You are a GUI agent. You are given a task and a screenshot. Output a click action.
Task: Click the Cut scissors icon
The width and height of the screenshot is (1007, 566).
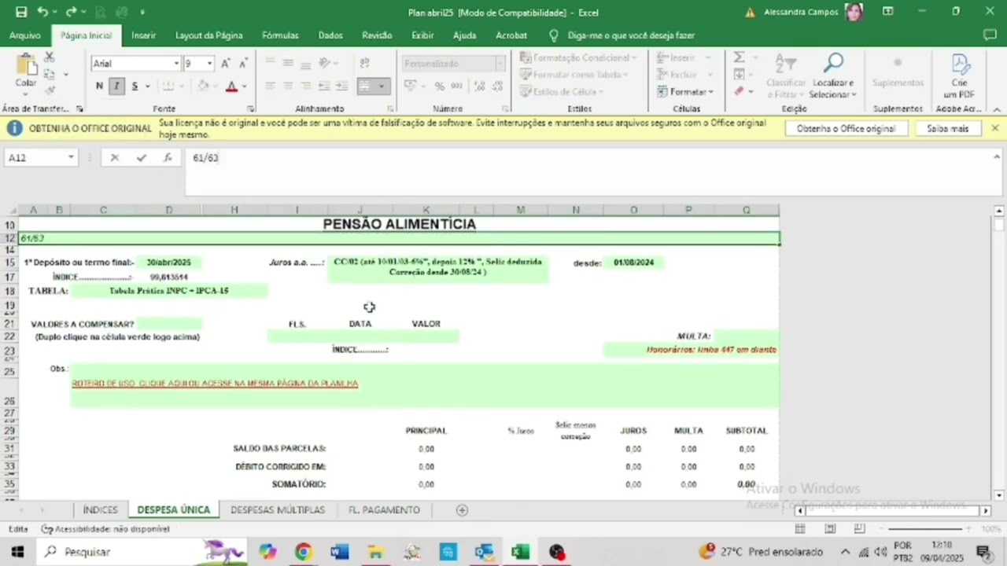[x=49, y=57]
